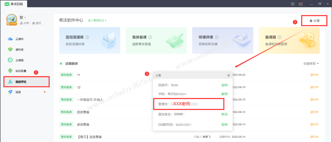Click the 希沃白板 app logo

7,4
